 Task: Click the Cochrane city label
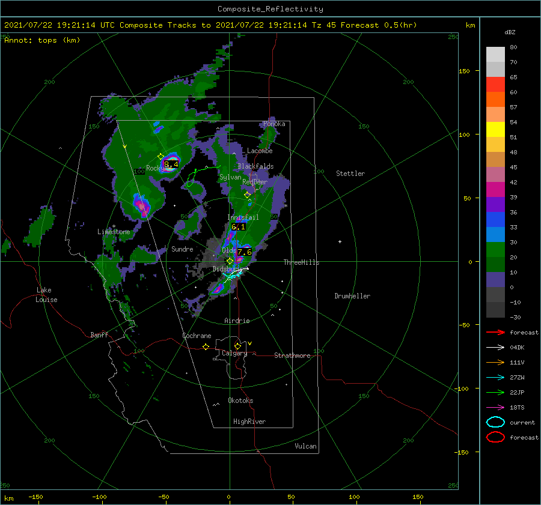pyautogui.click(x=197, y=336)
